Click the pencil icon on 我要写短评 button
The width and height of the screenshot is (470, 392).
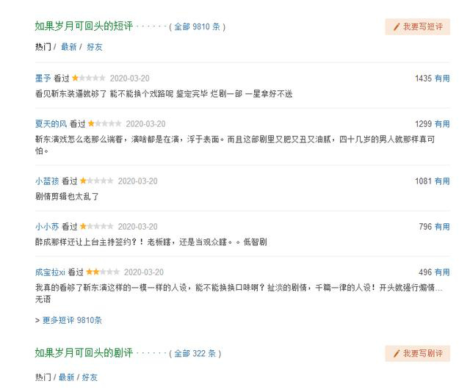[x=397, y=26]
